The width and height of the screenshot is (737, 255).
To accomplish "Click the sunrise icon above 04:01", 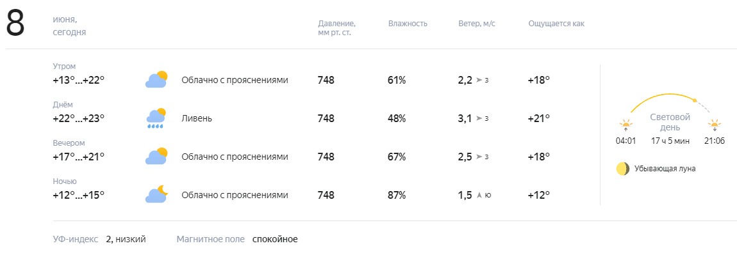I will click(x=625, y=125).
